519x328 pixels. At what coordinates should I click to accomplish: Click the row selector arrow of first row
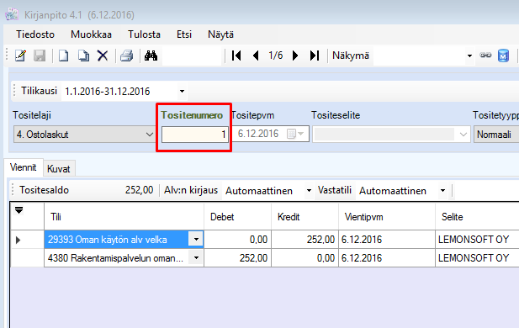(19, 240)
